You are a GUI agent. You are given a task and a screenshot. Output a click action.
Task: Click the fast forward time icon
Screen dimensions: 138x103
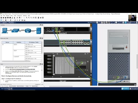click(x=11, y=89)
